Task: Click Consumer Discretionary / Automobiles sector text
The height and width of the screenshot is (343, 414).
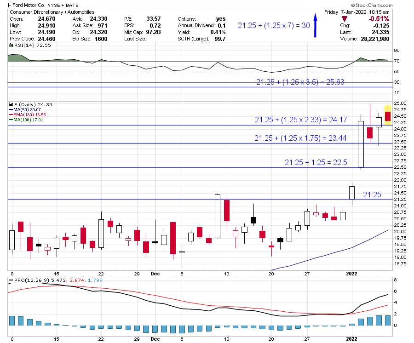Action: [x=52, y=12]
